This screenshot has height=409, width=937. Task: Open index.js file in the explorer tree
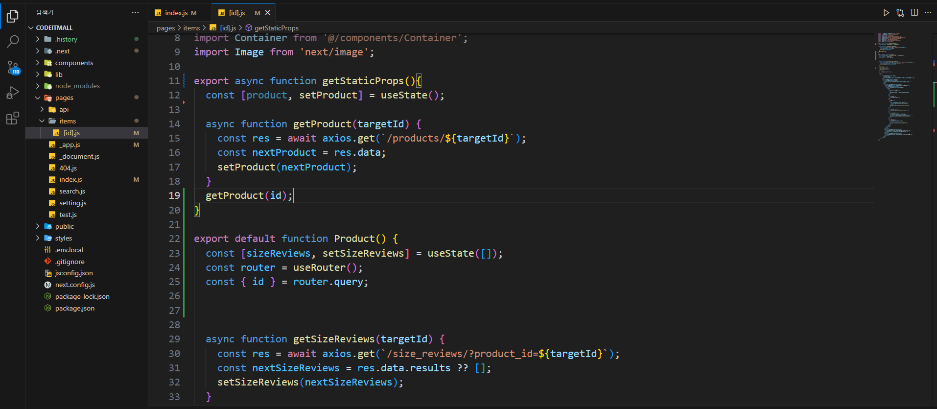point(87,180)
